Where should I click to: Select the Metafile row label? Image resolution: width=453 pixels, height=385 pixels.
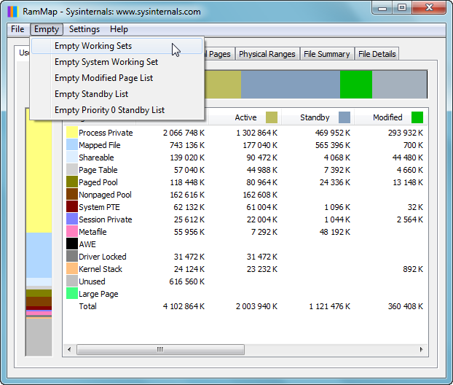click(92, 232)
